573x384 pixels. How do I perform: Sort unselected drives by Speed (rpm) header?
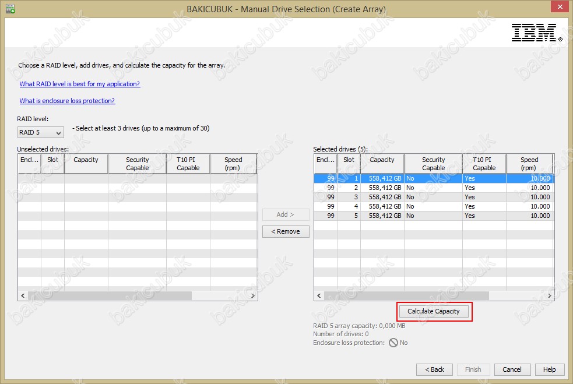[233, 164]
